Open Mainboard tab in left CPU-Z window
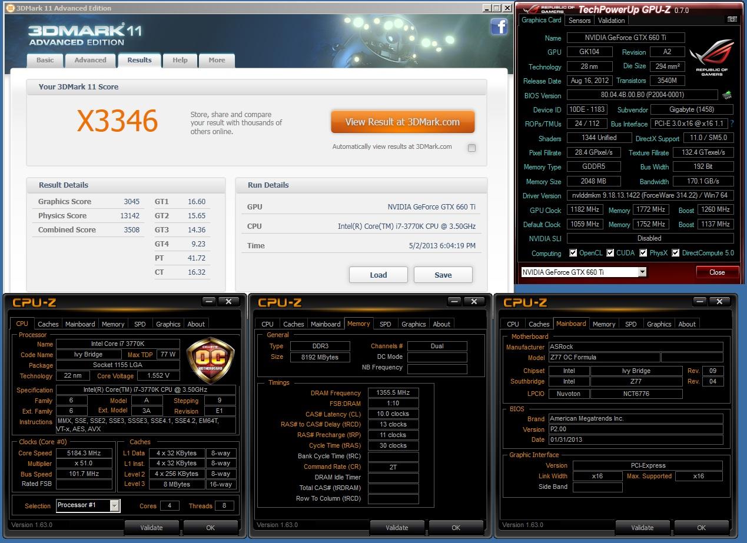The width and height of the screenshot is (747, 543). 80,324
